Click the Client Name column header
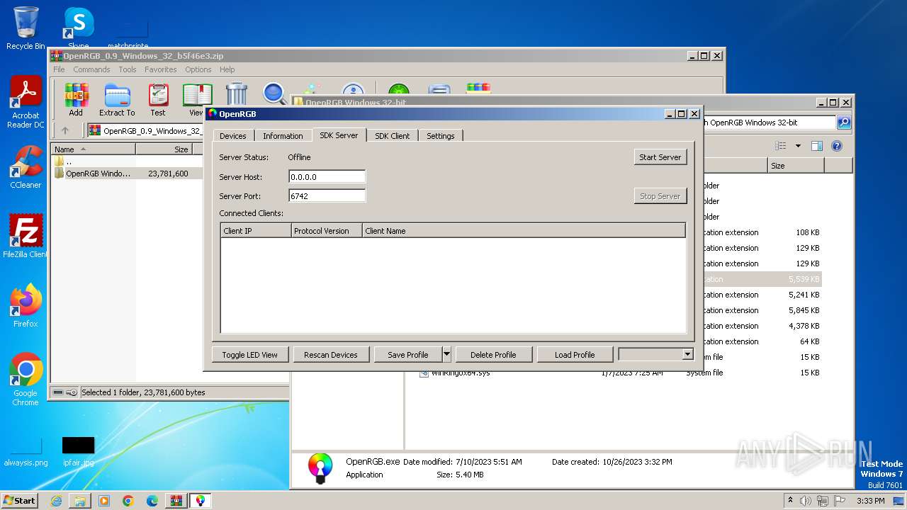The height and width of the screenshot is (510, 907). coord(524,231)
